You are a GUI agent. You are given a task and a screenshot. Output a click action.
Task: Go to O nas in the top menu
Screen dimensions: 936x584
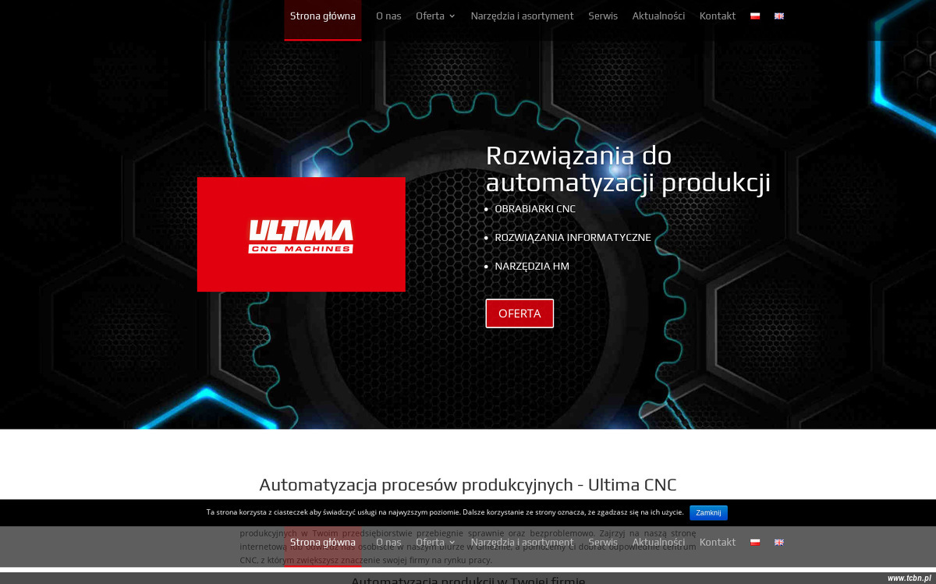(388, 16)
